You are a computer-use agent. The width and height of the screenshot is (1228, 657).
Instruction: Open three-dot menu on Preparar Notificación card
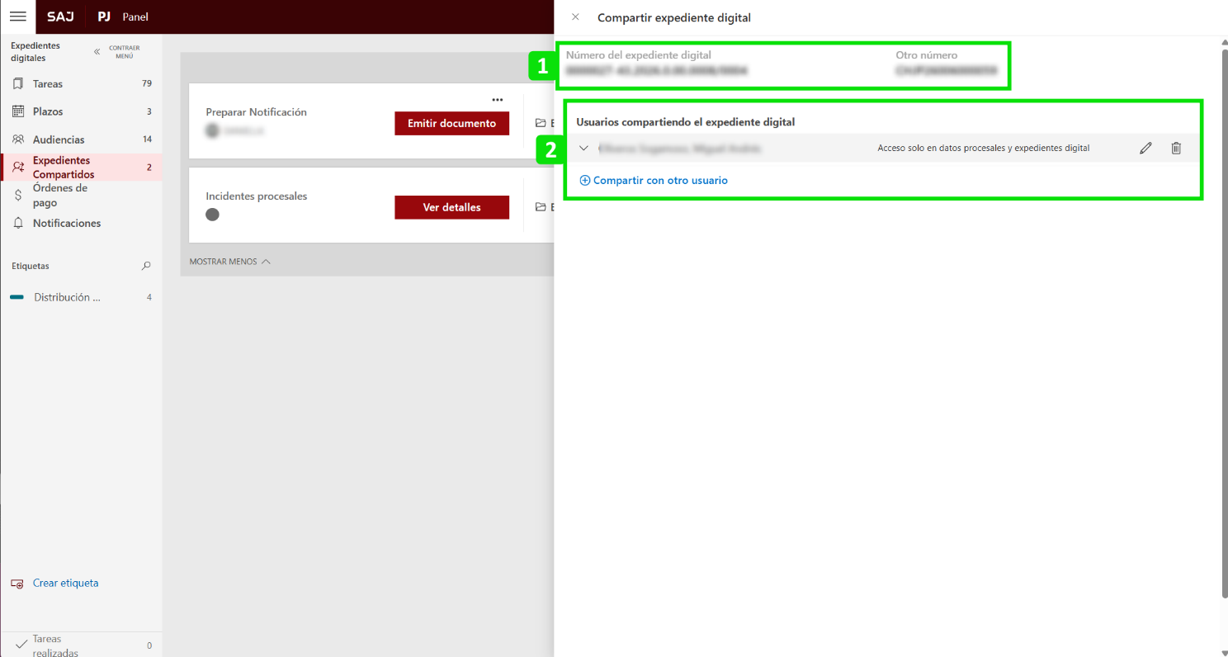click(x=497, y=100)
